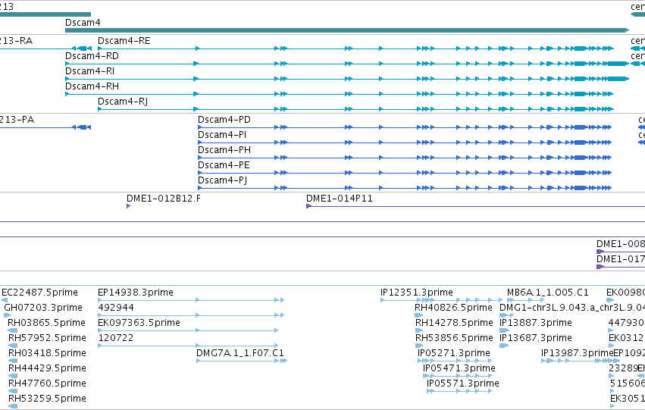The width and height of the screenshot is (645, 410).
Task: Select cDNA DMG7A.1_1.F07.C1 label
Action: tap(240, 353)
